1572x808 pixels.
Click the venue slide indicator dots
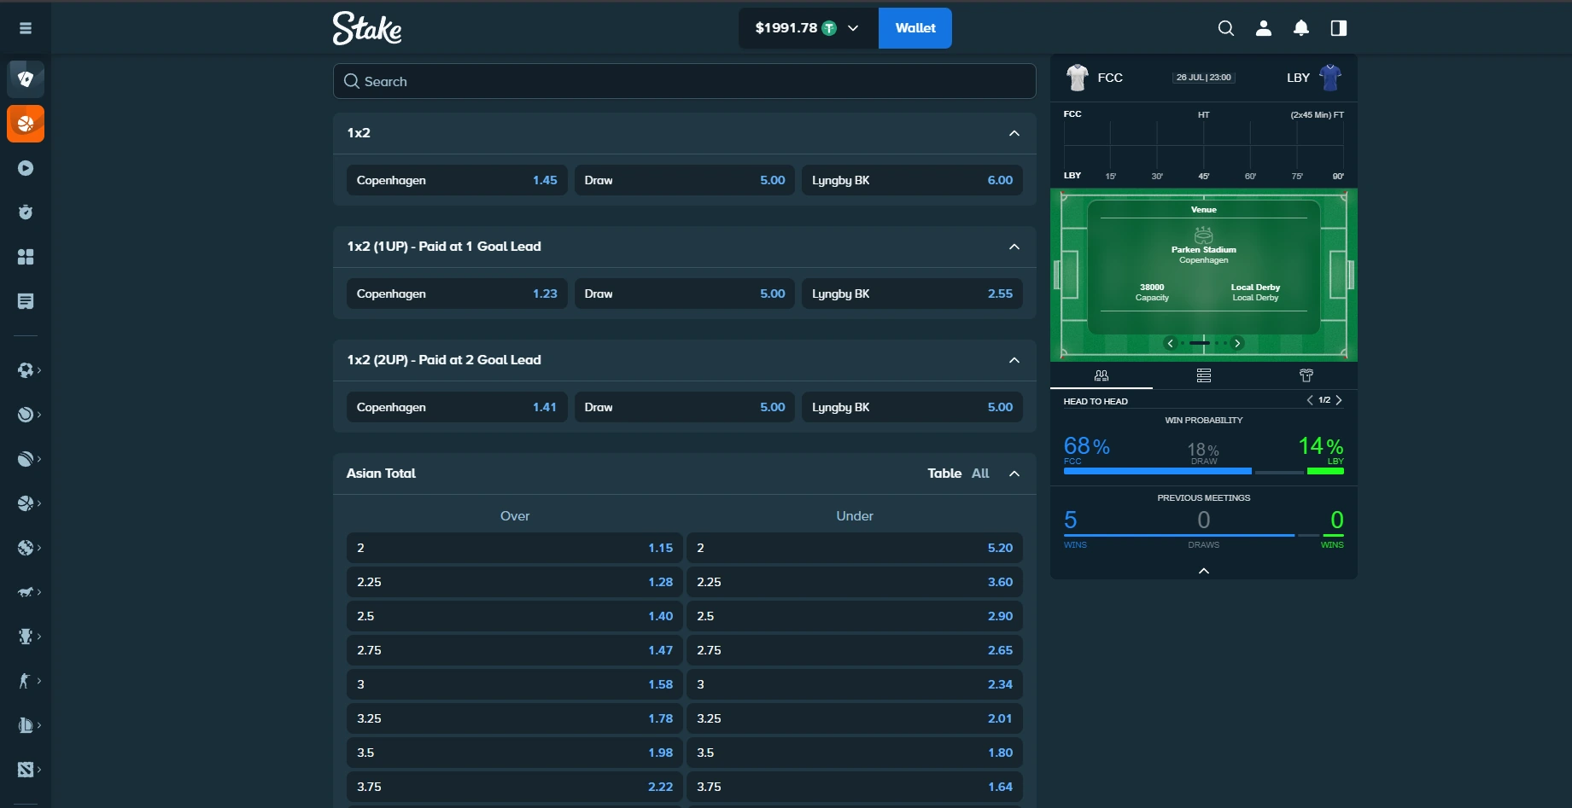pos(1204,343)
